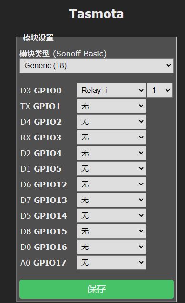Click the Tasmota page title
This screenshot has width=185, height=303.
[x=96, y=14]
